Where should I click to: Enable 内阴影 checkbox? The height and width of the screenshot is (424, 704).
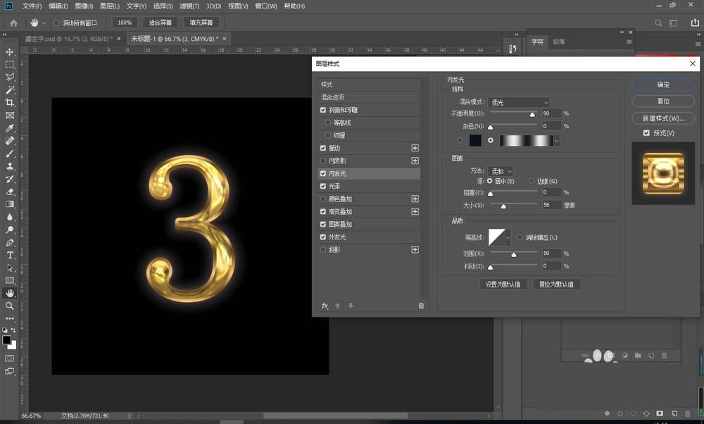pos(323,161)
